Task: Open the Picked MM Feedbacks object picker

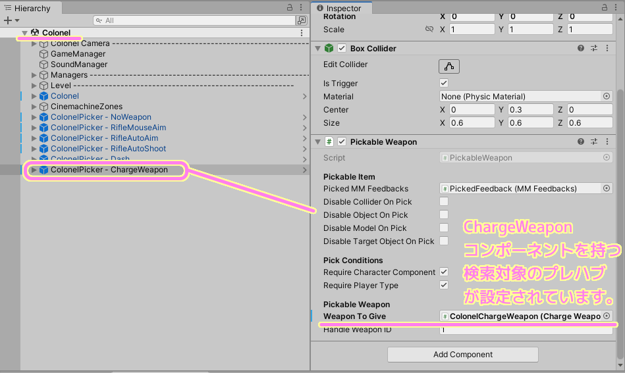Action: (607, 188)
